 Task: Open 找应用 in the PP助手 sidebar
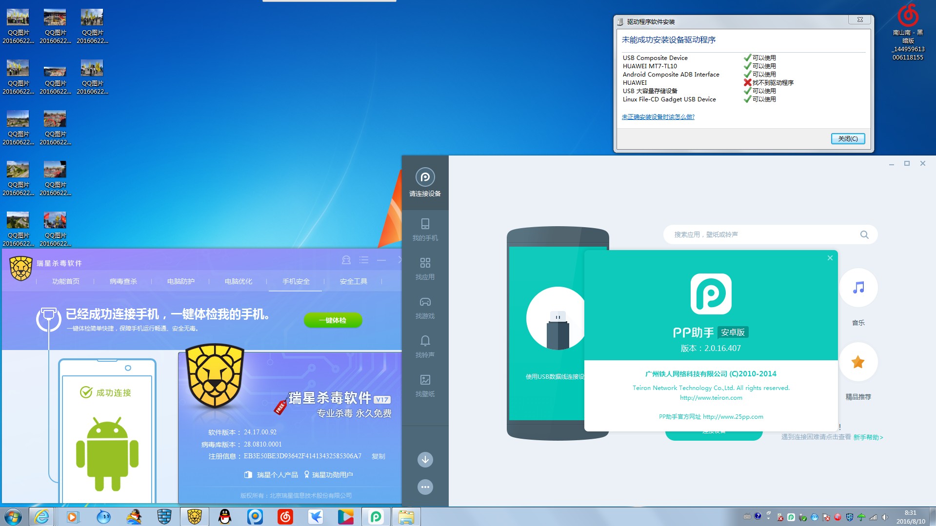coord(425,269)
